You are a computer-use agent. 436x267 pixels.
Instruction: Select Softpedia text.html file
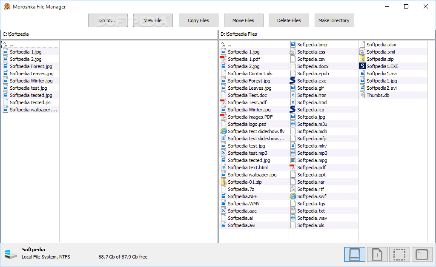coord(254,168)
